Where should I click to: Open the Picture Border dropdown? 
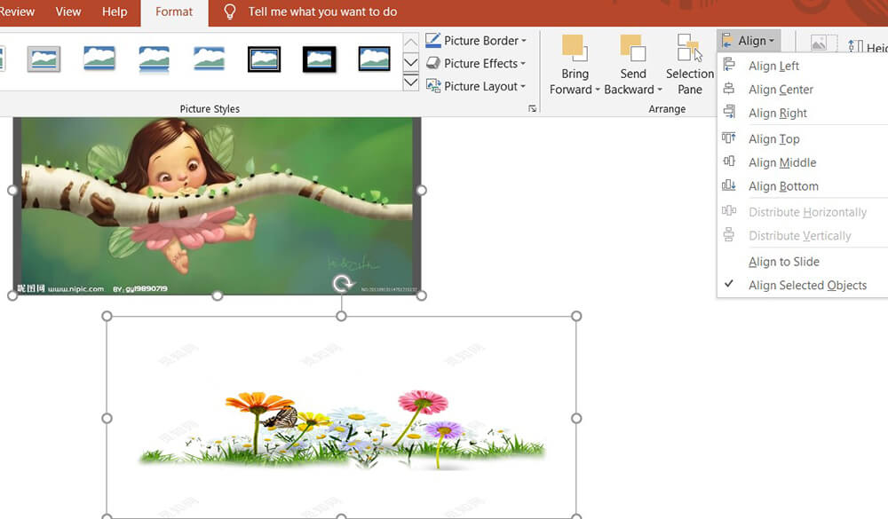pos(476,41)
